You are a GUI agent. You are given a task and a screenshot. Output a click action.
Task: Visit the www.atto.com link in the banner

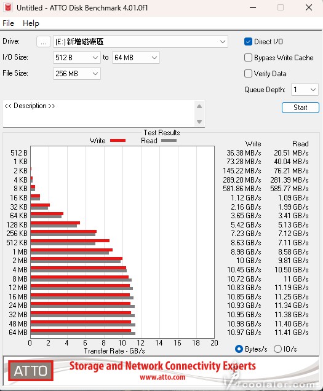pos(162,377)
